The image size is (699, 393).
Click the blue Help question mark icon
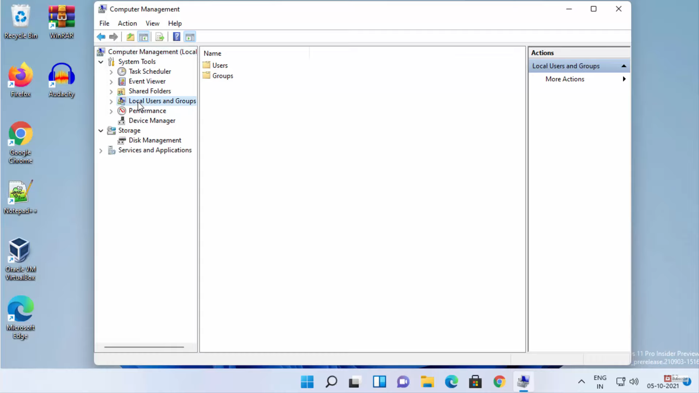[177, 37]
